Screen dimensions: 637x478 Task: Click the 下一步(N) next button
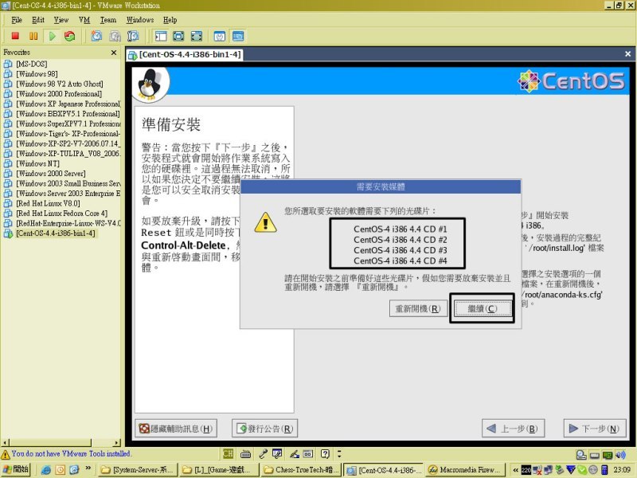tap(594, 429)
